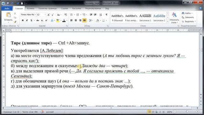Expand the styles gallery More arrow

(x=168, y=21)
